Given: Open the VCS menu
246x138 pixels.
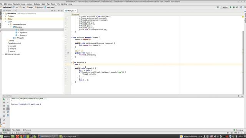Looking at the screenshot, I should (58, 4).
